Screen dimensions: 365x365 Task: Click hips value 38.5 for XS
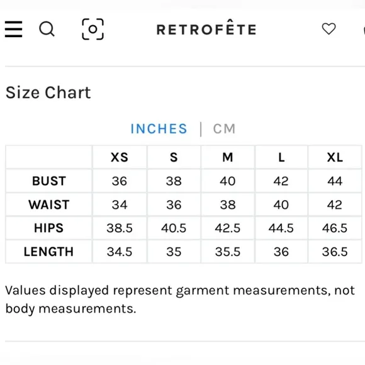[x=120, y=228]
